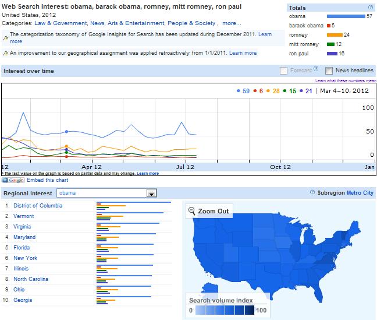Click the purple ron paul totals bar
The width and height of the screenshot is (377, 320).
click(x=332, y=54)
